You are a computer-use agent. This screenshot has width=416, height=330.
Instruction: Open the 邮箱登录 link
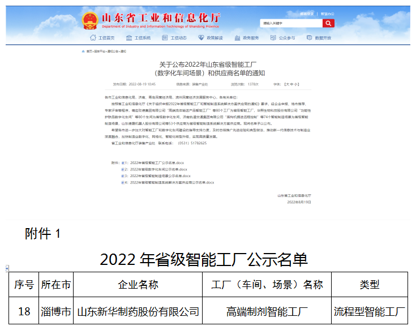pyautogui.click(x=307, y=13)
